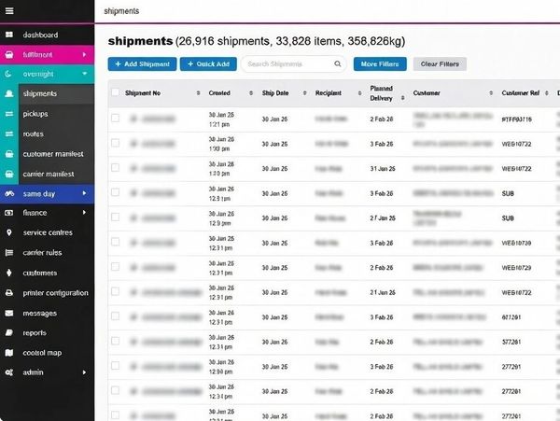Check the row checkbox for WEB10739

[116, 243]
